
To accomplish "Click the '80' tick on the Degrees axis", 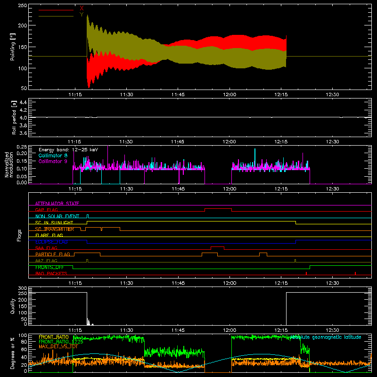I will point(25,342).
